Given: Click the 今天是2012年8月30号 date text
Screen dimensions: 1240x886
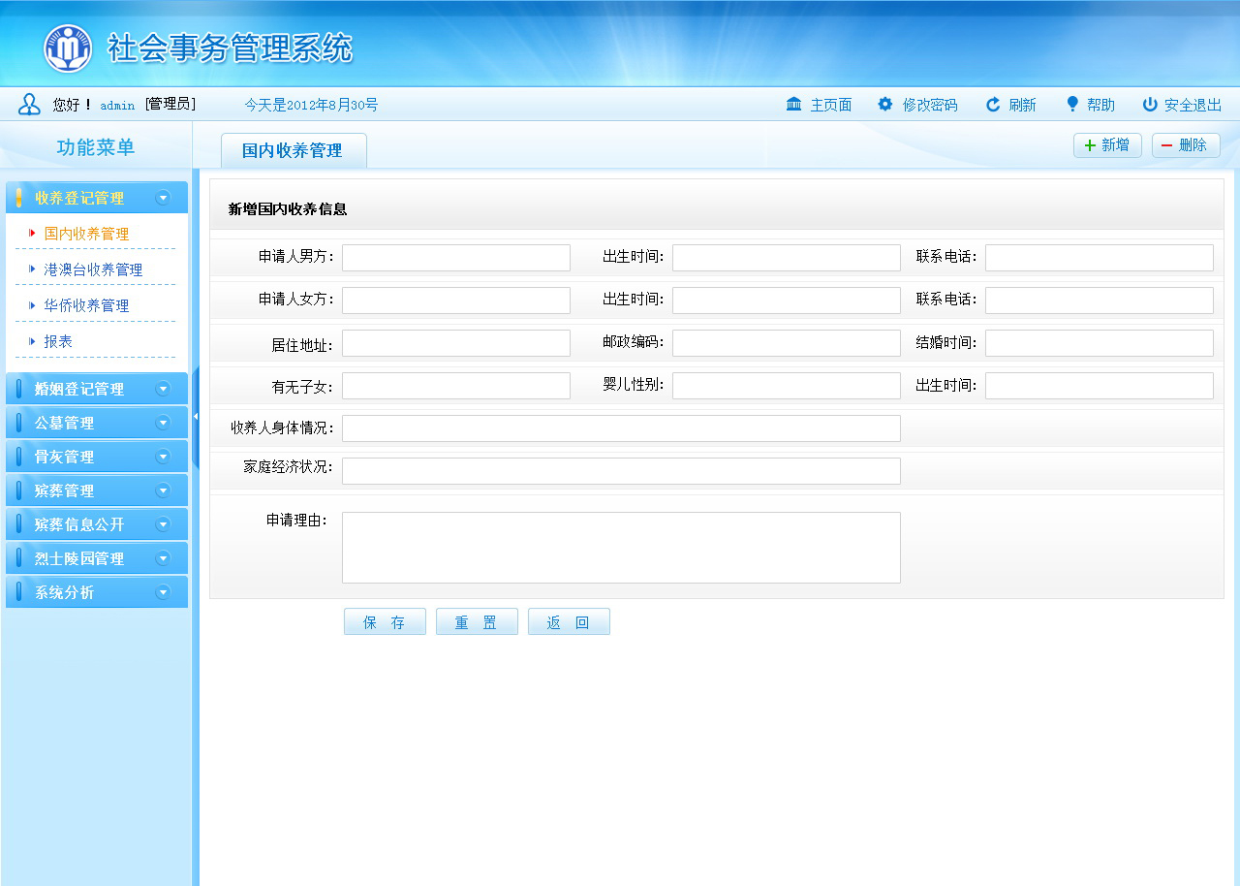Looking at the screenshot, I should [311, 105].
